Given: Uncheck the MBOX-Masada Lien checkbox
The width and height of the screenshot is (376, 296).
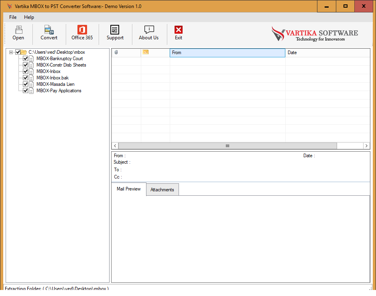Looking at the screenshot, I should pyautogui.click(x=25, y=84).
